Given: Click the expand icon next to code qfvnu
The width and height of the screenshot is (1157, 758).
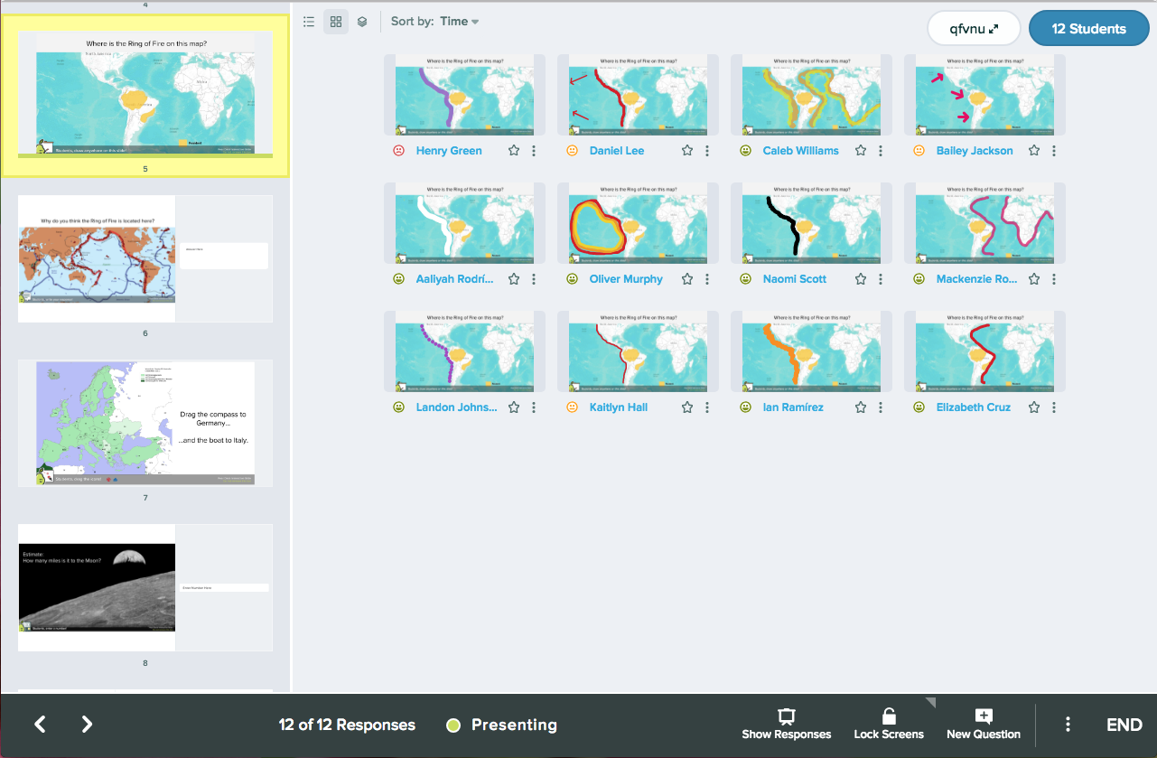Looking at the screenshot, I should pos(996,28).
